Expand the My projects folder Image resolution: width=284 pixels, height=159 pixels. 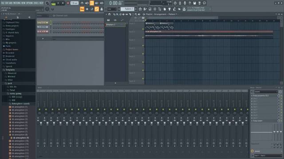coord(11,43)
